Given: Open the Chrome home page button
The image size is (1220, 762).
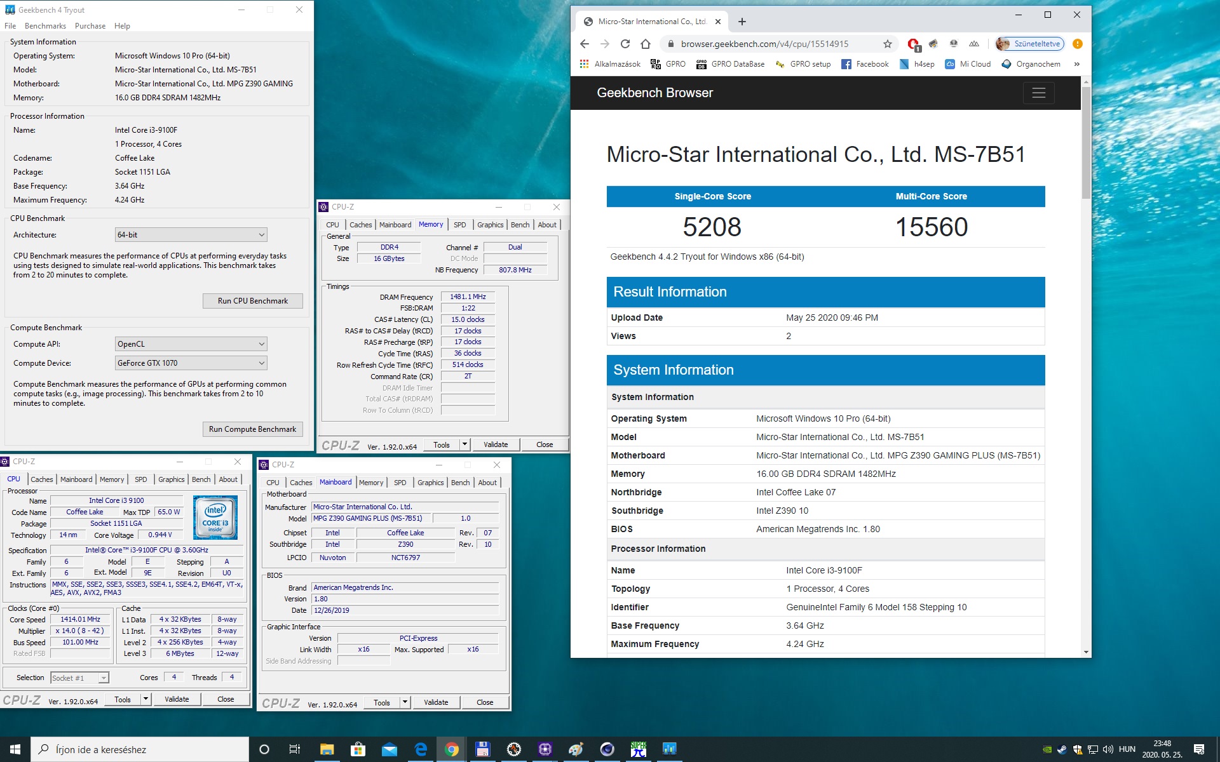Looking at the screenshot, I should pos(646,44).
